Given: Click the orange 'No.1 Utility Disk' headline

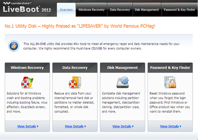Looking at the screenshot, I should coord(80,26).
